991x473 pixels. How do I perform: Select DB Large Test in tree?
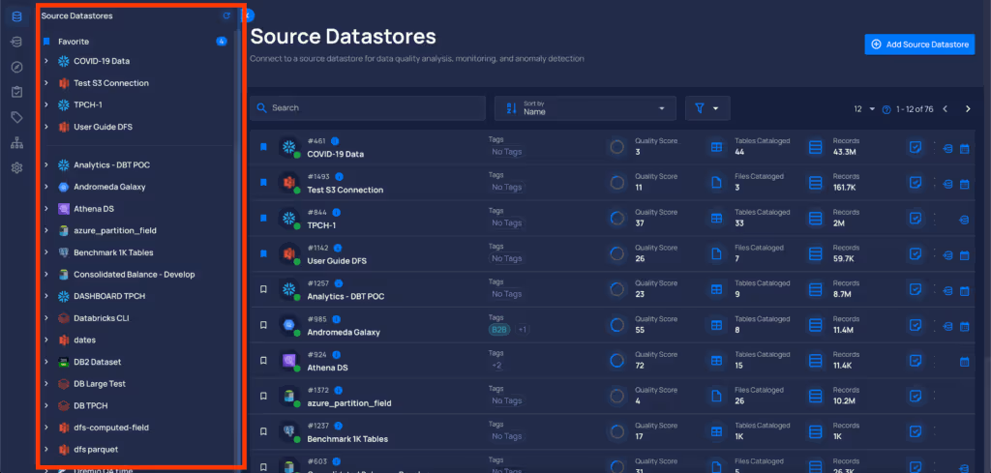point(100,384)
